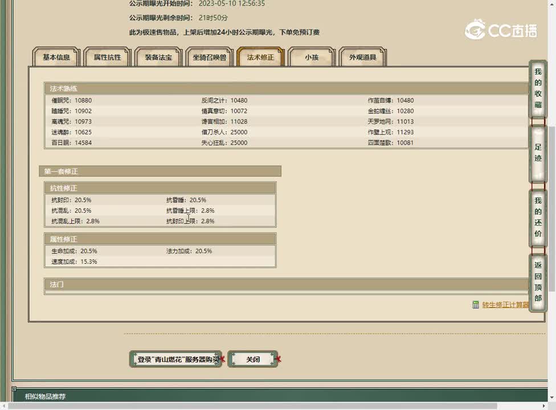Select the 法术修正 tab
556x410 pixels.
[x=260, y=57]
